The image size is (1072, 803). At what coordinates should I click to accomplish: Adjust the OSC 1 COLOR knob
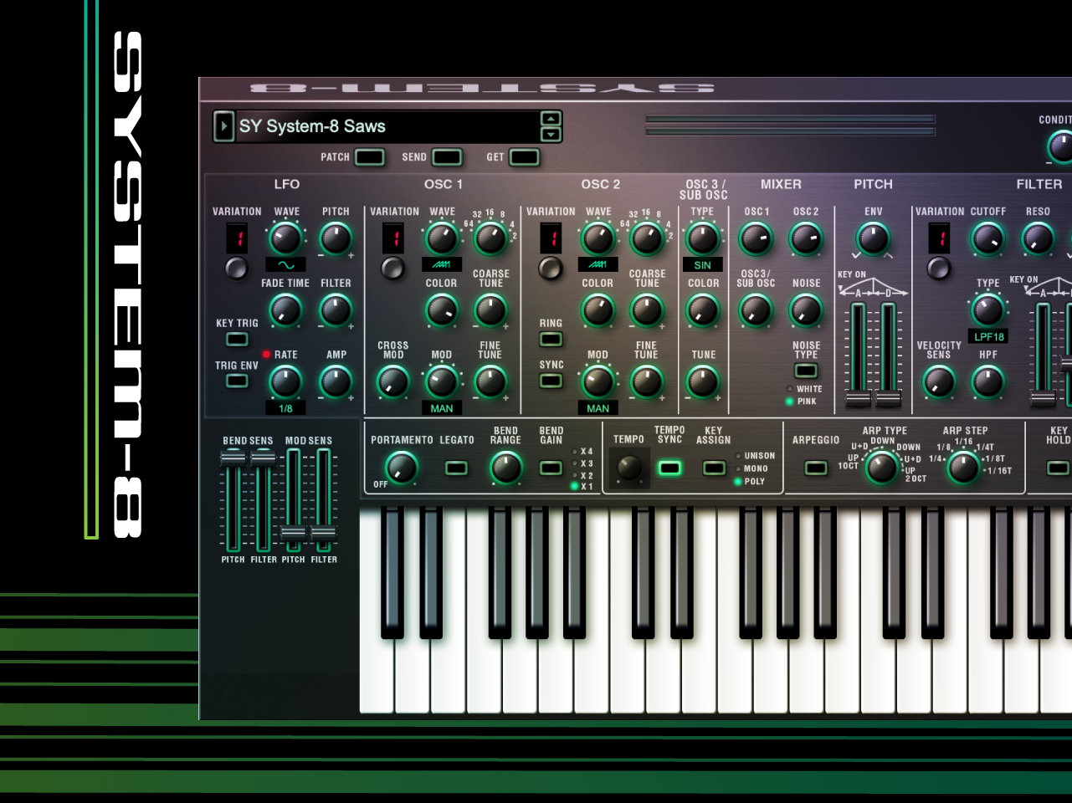441,311
